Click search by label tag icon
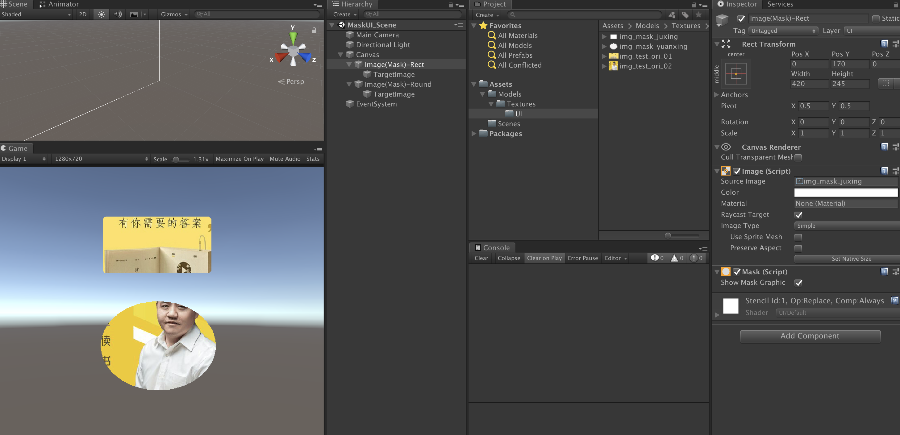 click(685, 15)
